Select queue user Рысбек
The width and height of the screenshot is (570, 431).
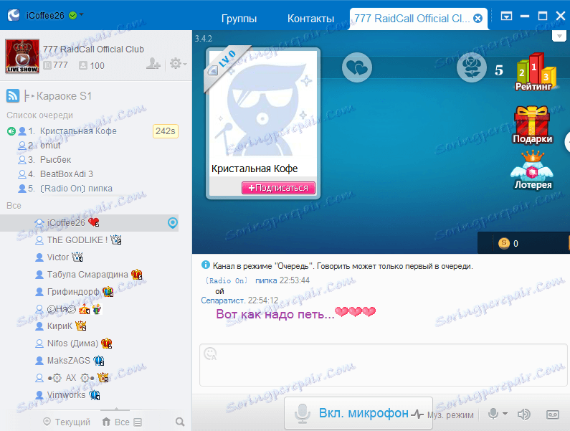coord(56,160)
